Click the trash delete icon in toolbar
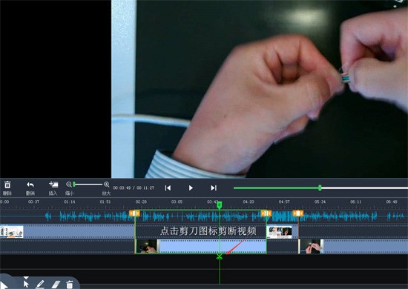 click(x=7, y=185)
